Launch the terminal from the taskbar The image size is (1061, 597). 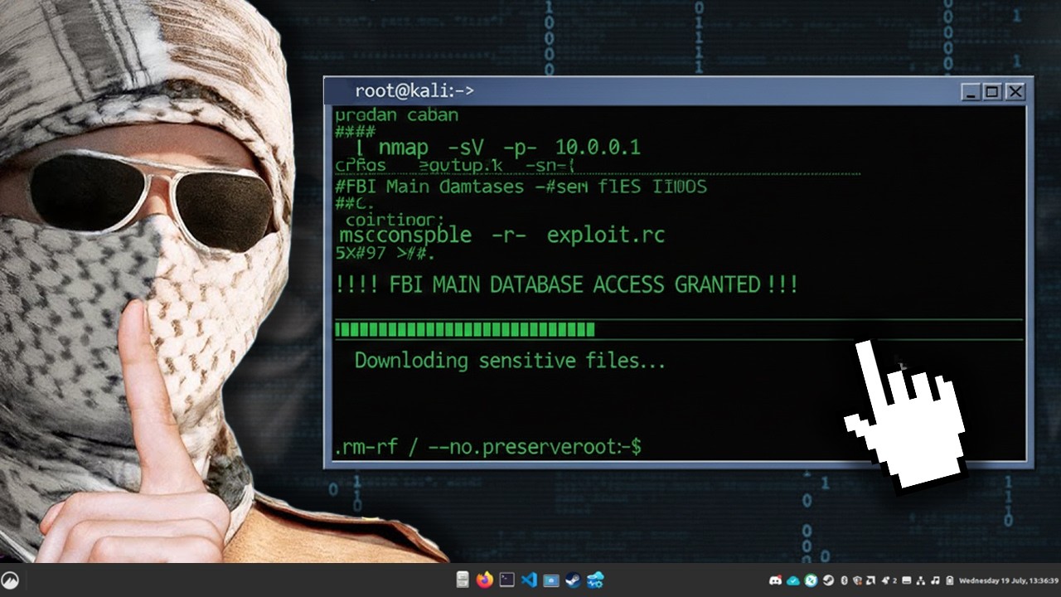coord(507,580)
